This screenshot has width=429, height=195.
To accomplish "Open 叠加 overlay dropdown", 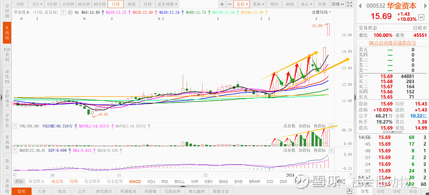I will pyautogui.click(x=258, y=4).
